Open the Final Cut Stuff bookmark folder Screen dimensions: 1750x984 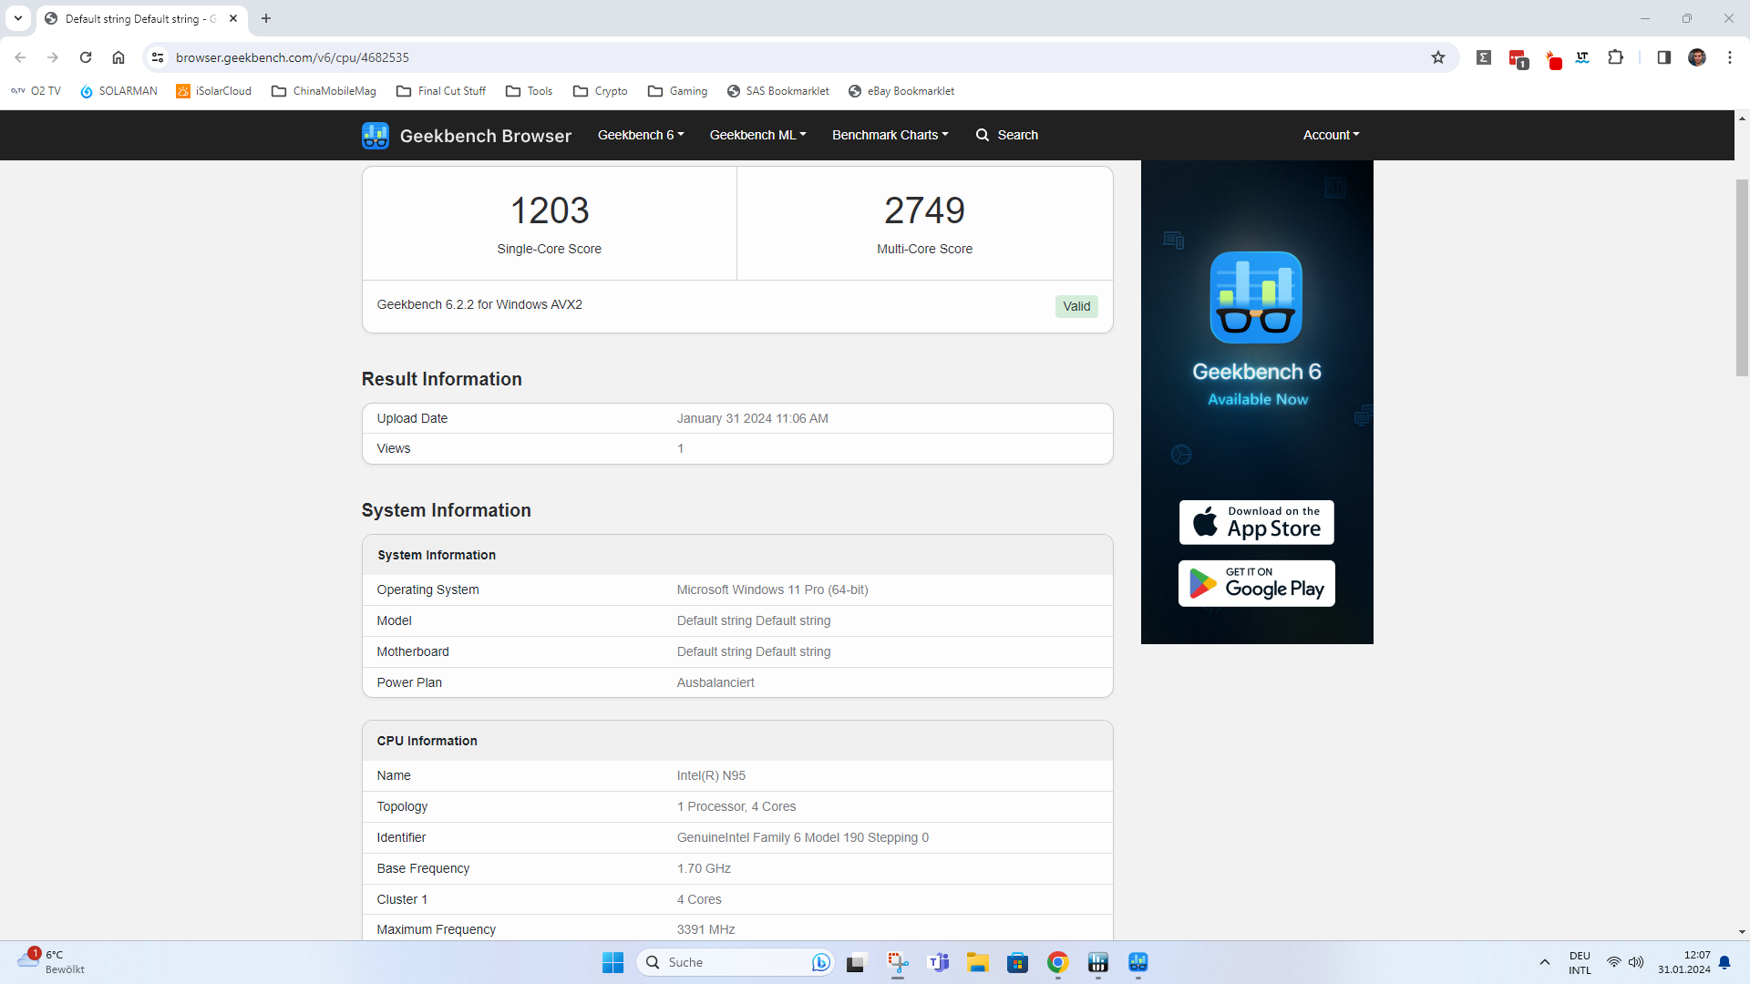click(x=441, y=91)
